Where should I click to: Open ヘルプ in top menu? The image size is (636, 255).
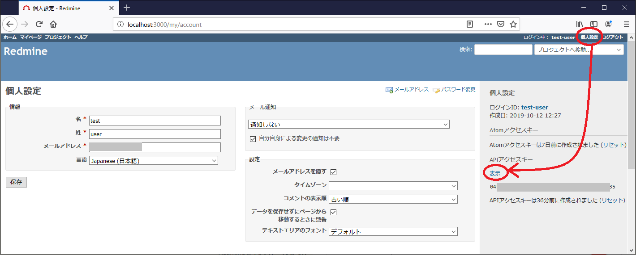pos(81,37)
